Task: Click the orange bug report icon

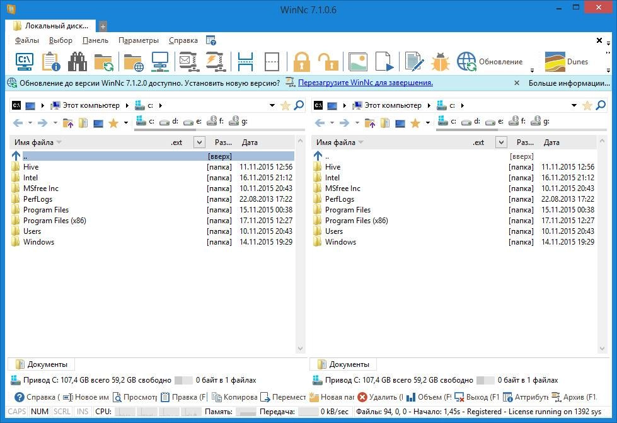Action: pos(441,62)
